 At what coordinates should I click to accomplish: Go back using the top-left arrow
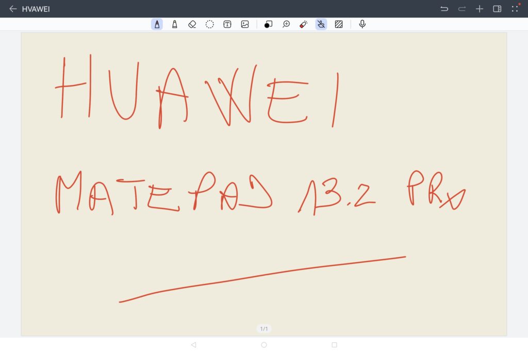(13, 9)
